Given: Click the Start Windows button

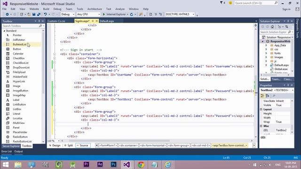Looking at the screenshot, I should 6,165.
